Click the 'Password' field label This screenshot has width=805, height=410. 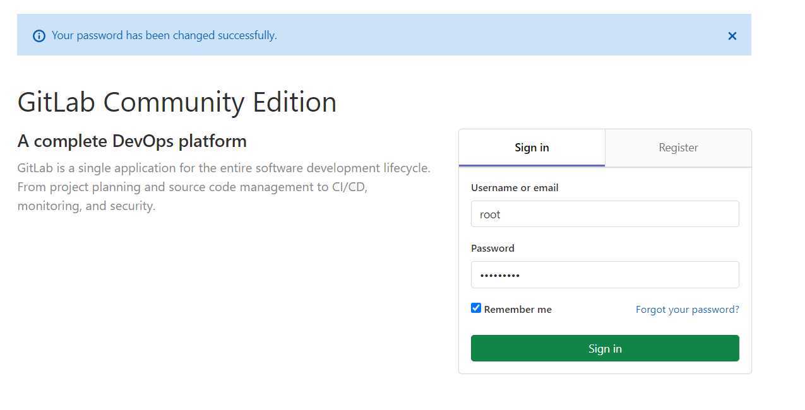pos(492,248)
